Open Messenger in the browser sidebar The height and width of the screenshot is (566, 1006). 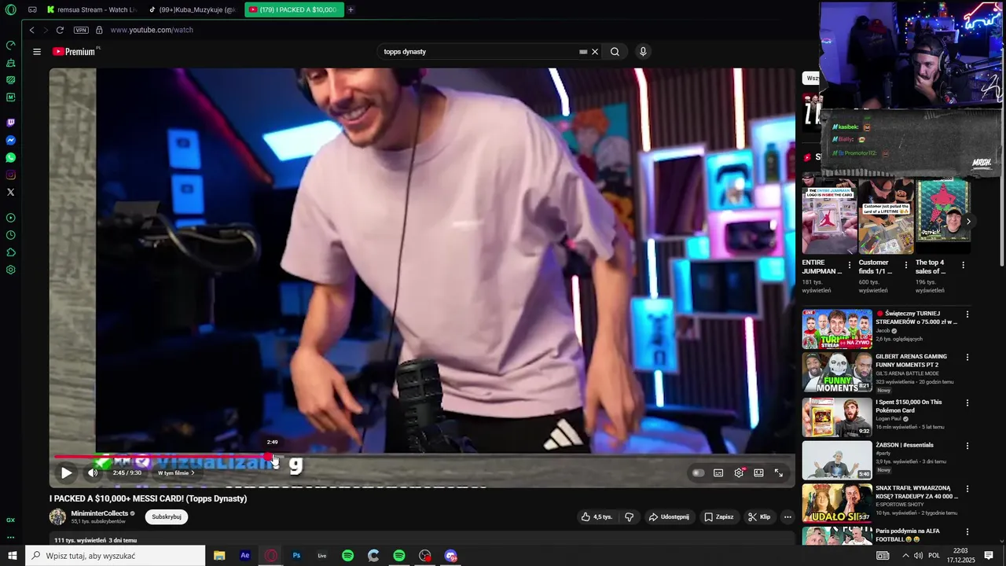10,140
